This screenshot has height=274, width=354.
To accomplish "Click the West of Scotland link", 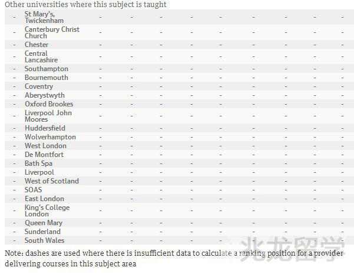I will tap(51, 181).
